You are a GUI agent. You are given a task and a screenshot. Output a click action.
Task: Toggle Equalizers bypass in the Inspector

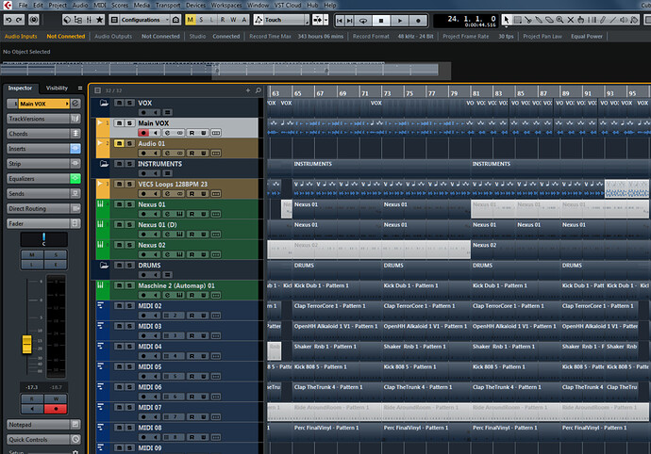(x=75, y=178)
